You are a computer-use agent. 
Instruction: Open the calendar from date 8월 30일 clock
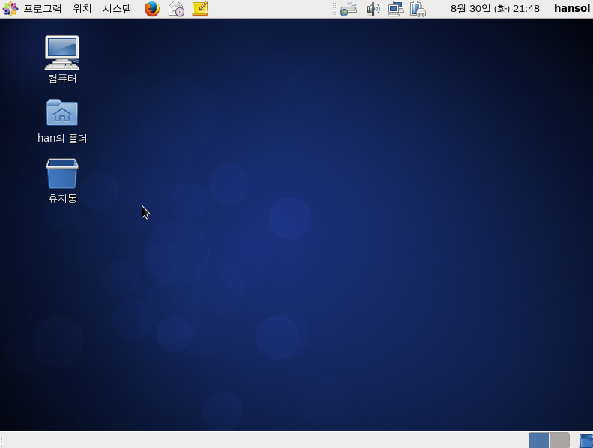click(x=495, y=9)
